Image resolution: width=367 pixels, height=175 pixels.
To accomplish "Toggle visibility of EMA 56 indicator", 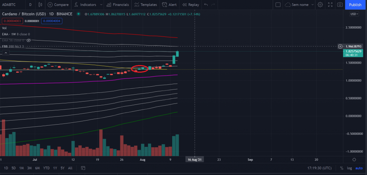I will click(x=29, y=41).
